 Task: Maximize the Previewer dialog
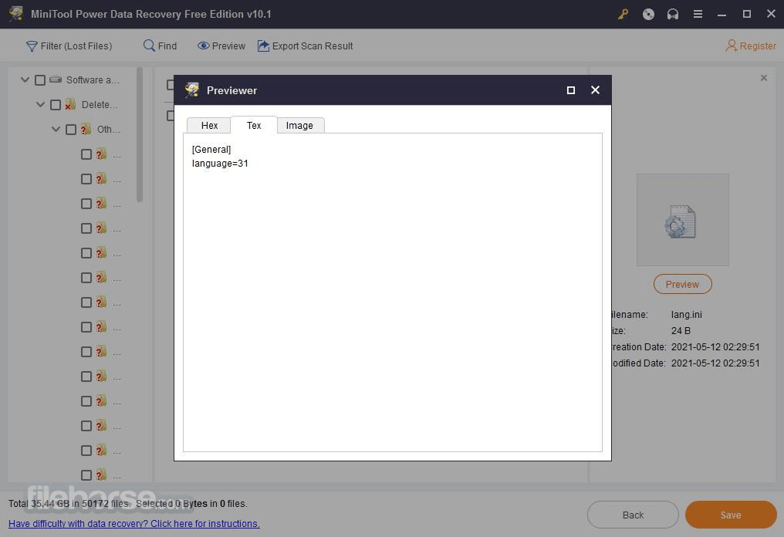tap(570, 90)
